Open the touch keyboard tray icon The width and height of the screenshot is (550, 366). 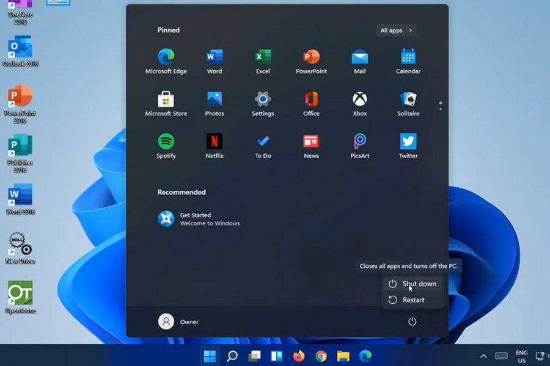[x=501, y=356]
